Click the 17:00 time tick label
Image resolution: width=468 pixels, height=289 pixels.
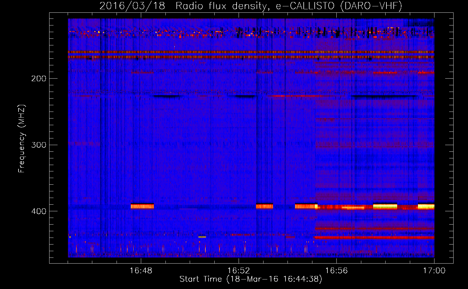[434, 271]
